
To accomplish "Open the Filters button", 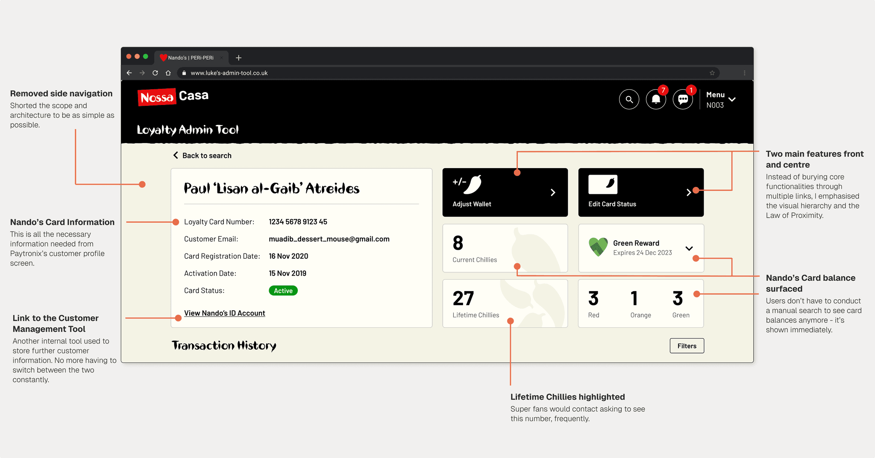I will pos(687,346).
